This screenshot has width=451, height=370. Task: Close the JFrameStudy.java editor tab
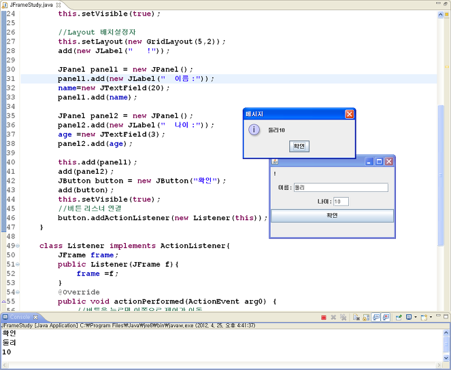58,5
